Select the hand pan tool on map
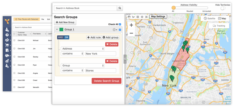Viewport: 234px width, 108px height. pyautogui.click(x=129, y=17)
